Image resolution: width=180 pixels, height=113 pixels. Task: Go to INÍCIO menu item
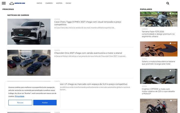[39, 3]
